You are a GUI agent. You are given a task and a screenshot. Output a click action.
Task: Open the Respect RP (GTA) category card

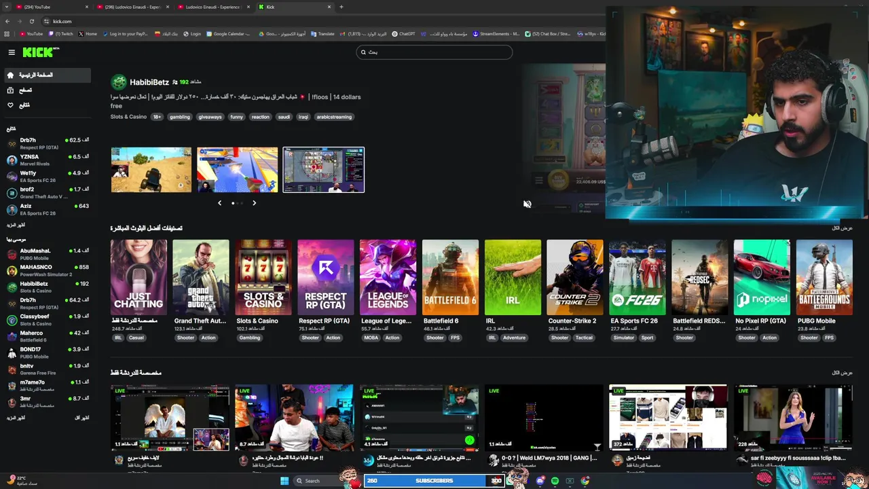click(326, 277)
